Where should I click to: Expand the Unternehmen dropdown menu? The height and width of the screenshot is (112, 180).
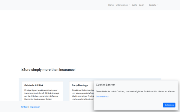point(123,5)
